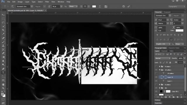The height and width of the screenshot is (105, 187).
Task: Show the 10 Letters text layer
Action: [x=156, y=73]
